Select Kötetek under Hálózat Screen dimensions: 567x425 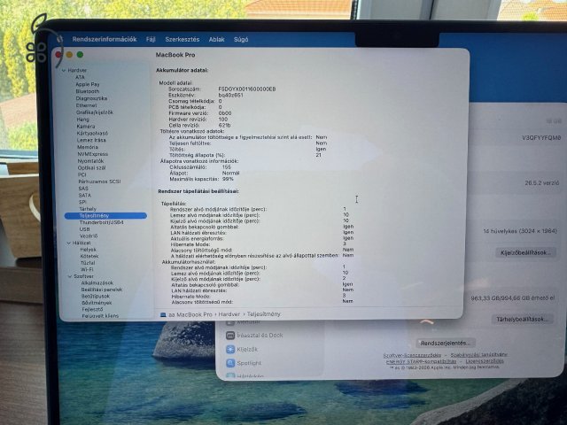[x=89, y=256]
